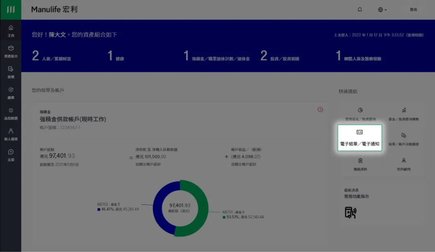Select the 1 團體人壽及醫療保險 summary
Image resolution: width=435 pixels, height=252 pixels.
coord(358,56)
